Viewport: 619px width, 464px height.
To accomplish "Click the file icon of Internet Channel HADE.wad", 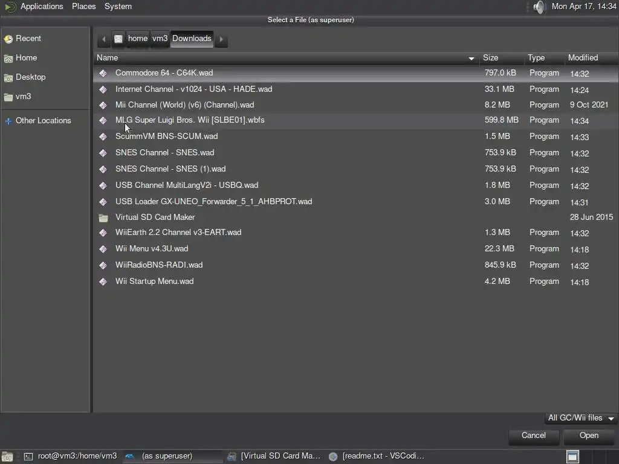I will (103, 89).
